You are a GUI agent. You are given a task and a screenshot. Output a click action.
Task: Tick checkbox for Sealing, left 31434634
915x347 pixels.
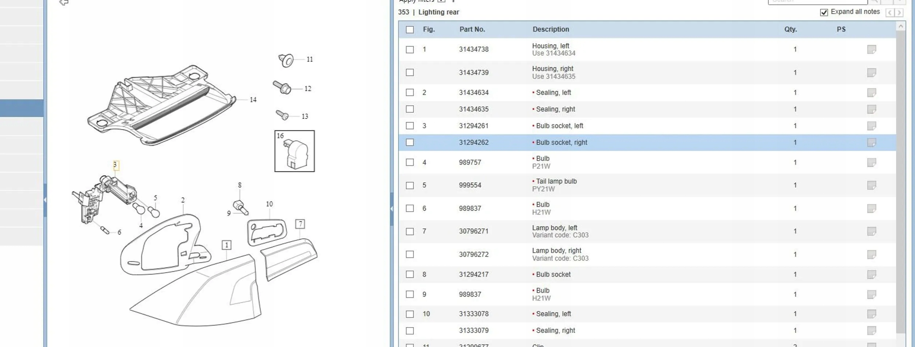point(410,93)
